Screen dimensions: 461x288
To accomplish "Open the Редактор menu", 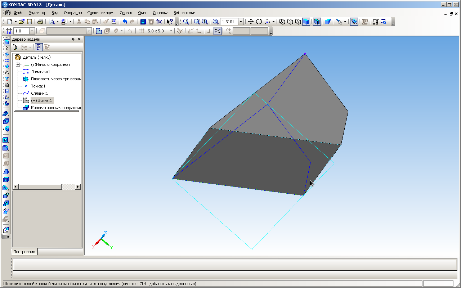I will coord(37,13).
